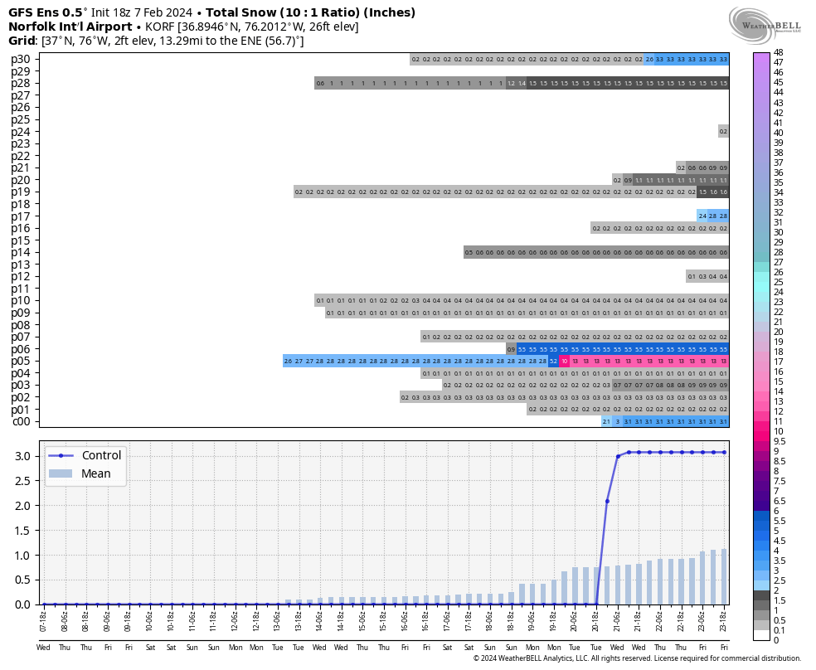This screenshot has height=670, width=816.
Task: Click the '2.1' cell in row c00
Action: click(606, 422)
